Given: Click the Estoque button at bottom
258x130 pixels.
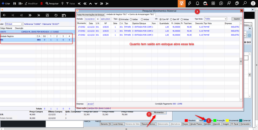Looking at the screenshot, I should (x=207, y=124).
